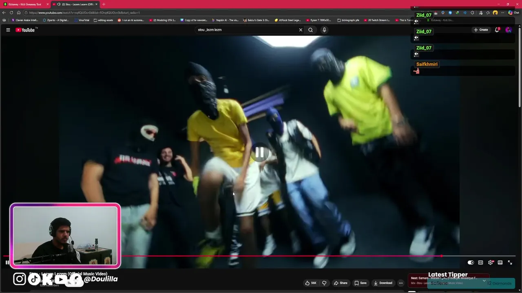
Task: Open the Ziperto bookmark
Action: pyautogui.click(x=56, y=20)
